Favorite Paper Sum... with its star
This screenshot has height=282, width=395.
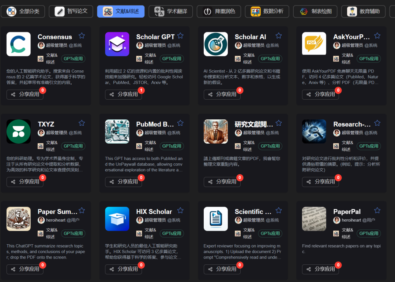(x=82, y=210)
